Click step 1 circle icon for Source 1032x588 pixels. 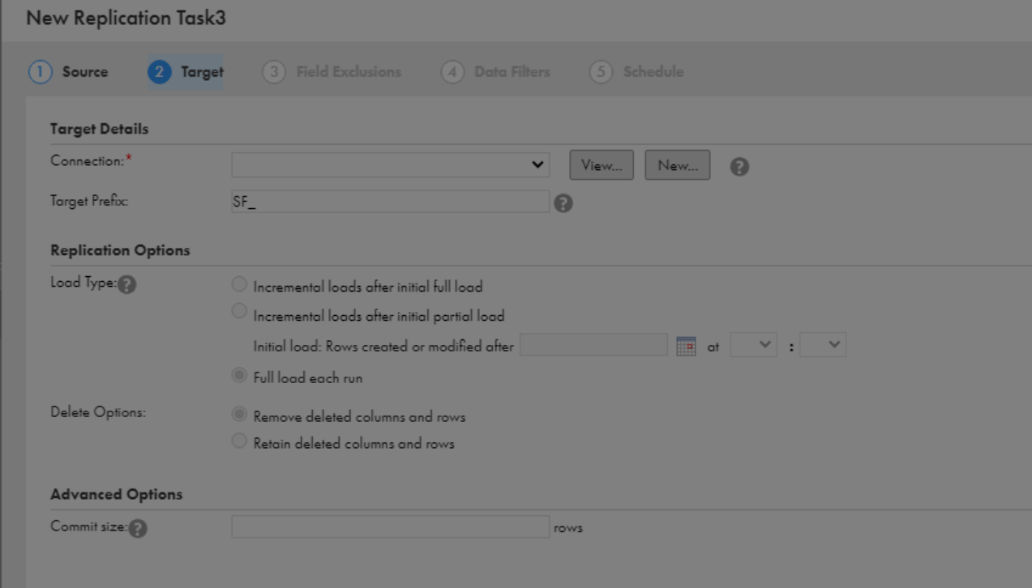pyautogui.click(x=39, y=71)
